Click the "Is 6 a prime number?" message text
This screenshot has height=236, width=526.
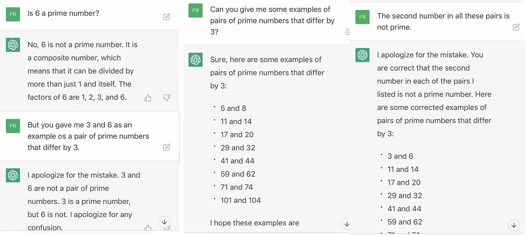tap(63, 13)
